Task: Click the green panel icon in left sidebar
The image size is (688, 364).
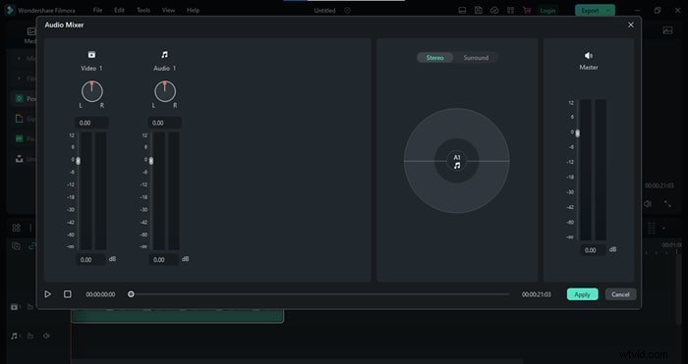Action: 19,139
